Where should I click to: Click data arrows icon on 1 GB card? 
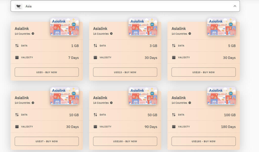[x=17, y=46]
